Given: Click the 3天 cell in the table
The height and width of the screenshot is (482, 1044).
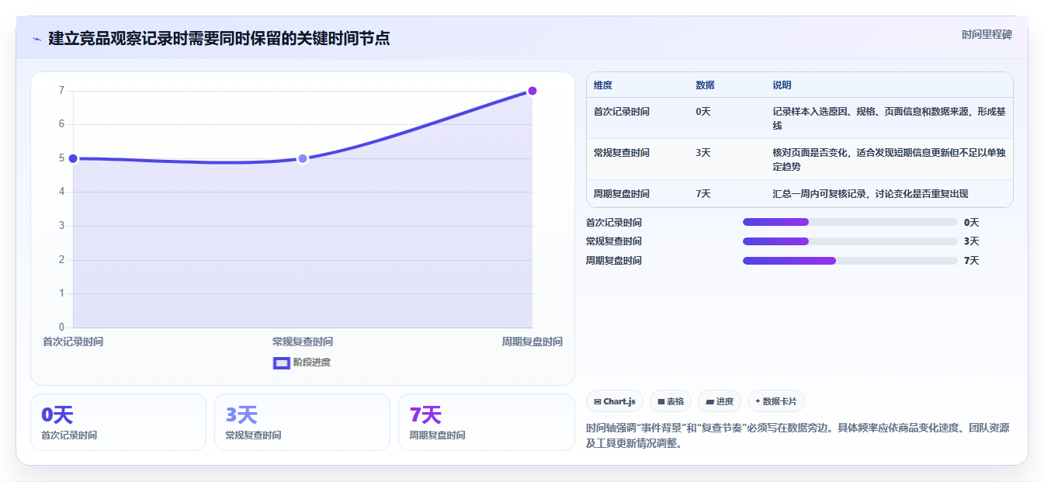Looking at the screenshot, I should pyautogui.click(x=703, y=153).
